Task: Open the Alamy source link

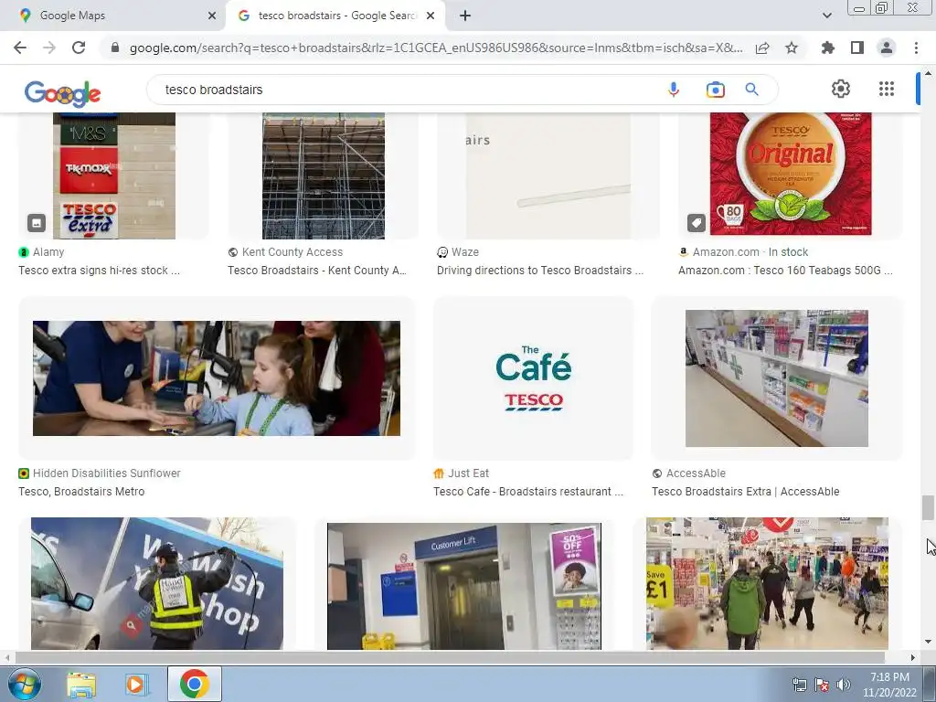Action: [41, 252]
